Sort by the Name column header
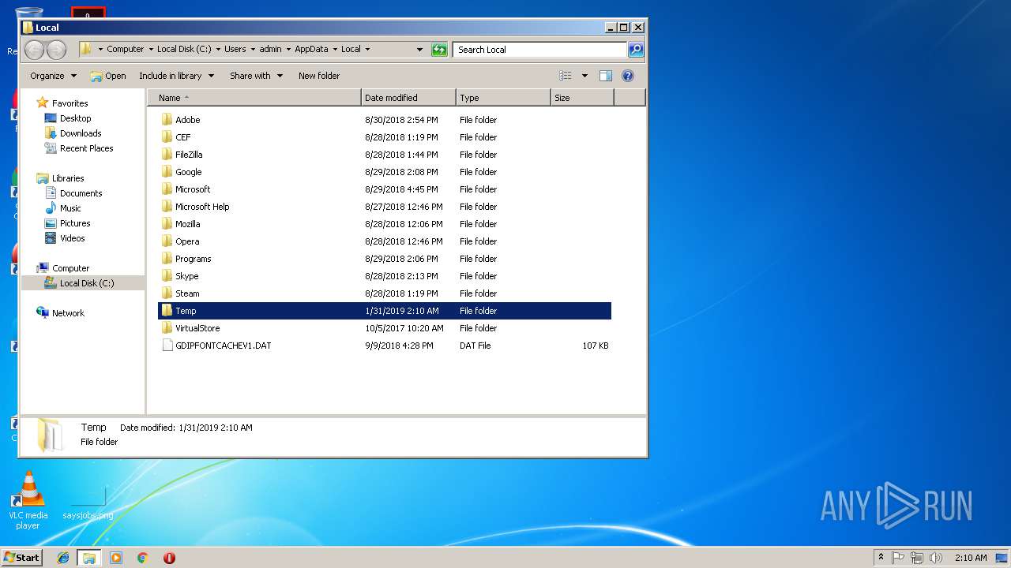This screenshot has width=1011, height=568. [x=254, y=98]
